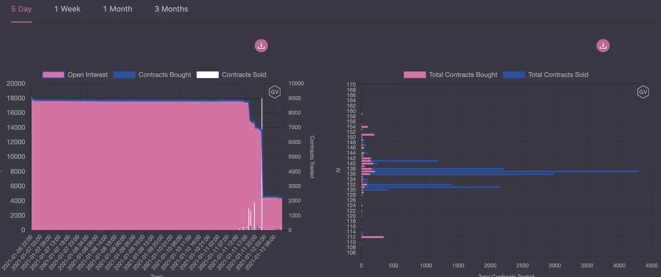661x277 pixels.
Task: Click the 10000 right axis label of left chart
Action: [297, 84]
